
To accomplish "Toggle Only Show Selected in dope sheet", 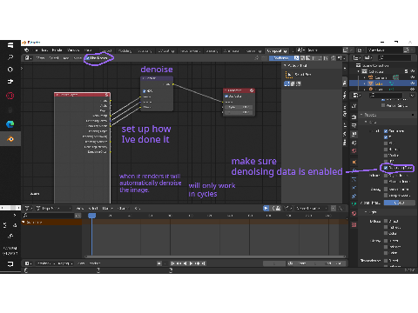I will [266, 209].
